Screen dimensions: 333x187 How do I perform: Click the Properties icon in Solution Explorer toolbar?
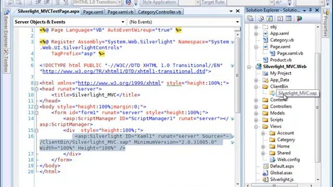(x=250, y=19)
